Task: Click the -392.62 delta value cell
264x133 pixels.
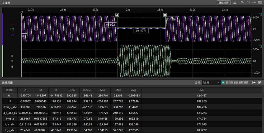Action: [x=72, y=107]
